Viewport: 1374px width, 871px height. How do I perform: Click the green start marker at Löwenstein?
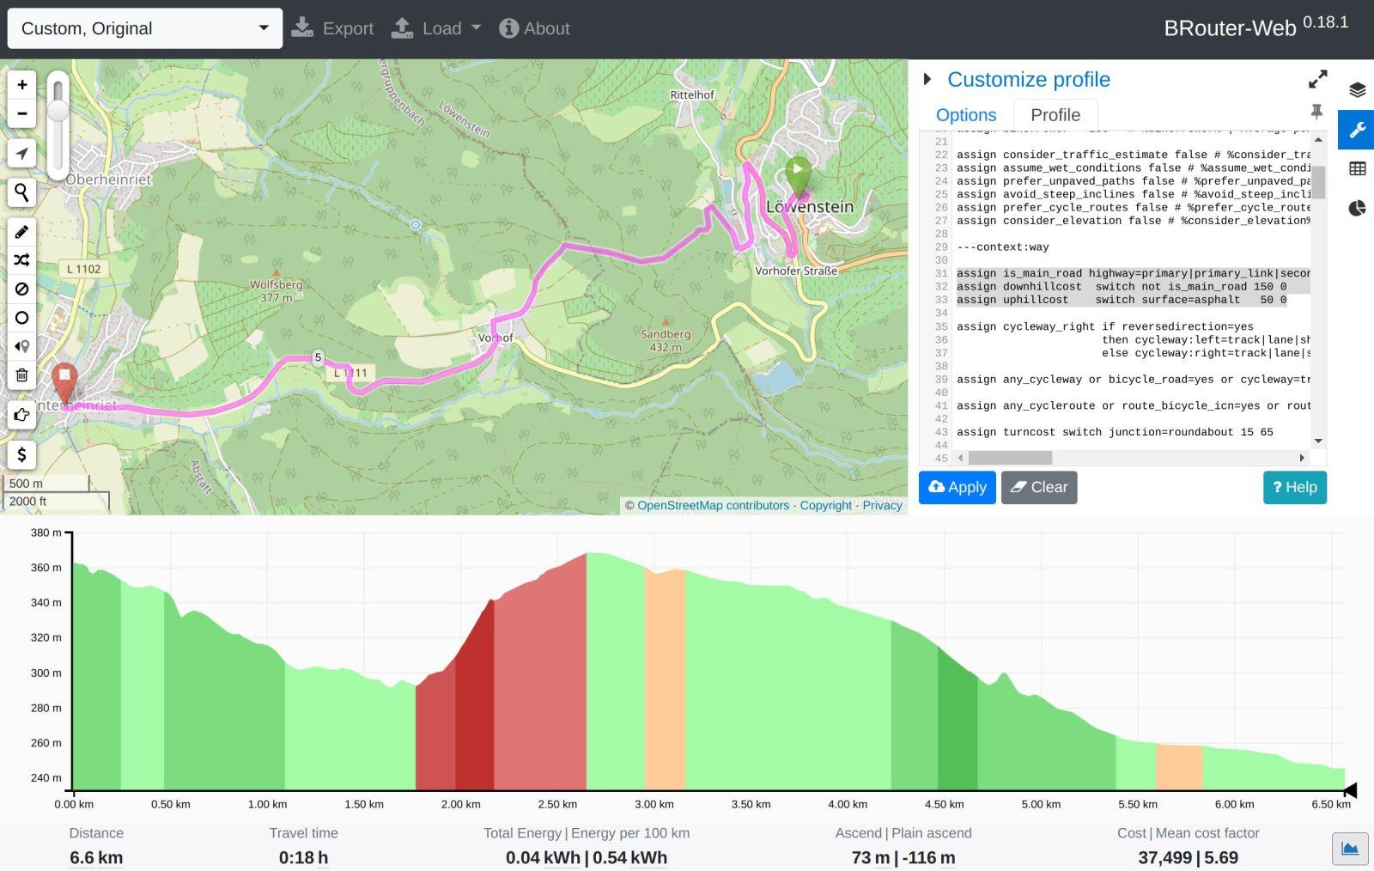coord(798,178)
